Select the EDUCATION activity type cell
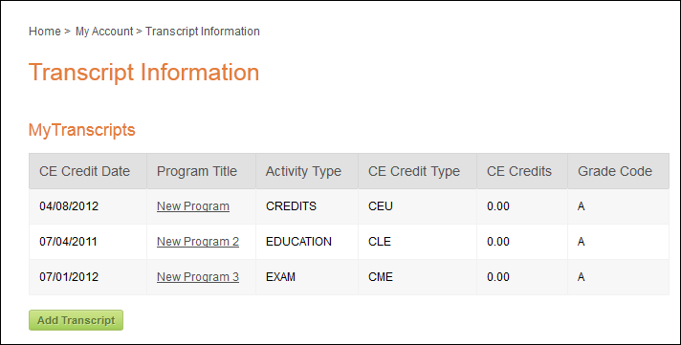Image resolution: width=681 pixels, height=345 pixels. (307, 241)
